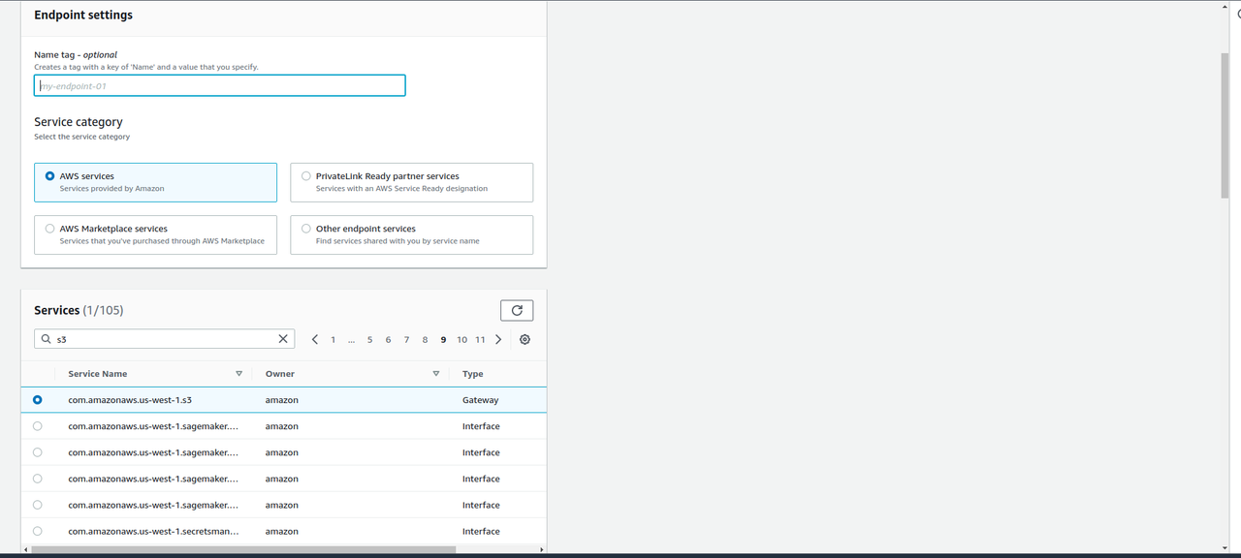Clear the s3 search filter
Image resolution: width=1241 pixels, height=558 pixels.
click(x=283, y=339)
